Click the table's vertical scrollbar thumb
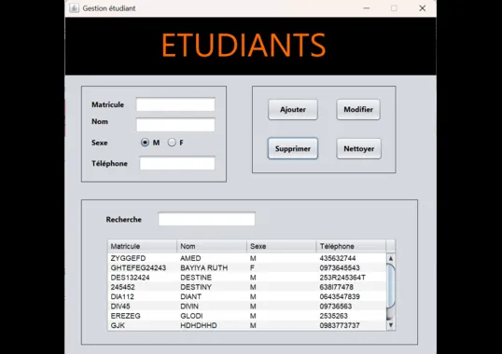 [391, 286]
